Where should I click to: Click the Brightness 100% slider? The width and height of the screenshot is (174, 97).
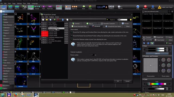157,89
